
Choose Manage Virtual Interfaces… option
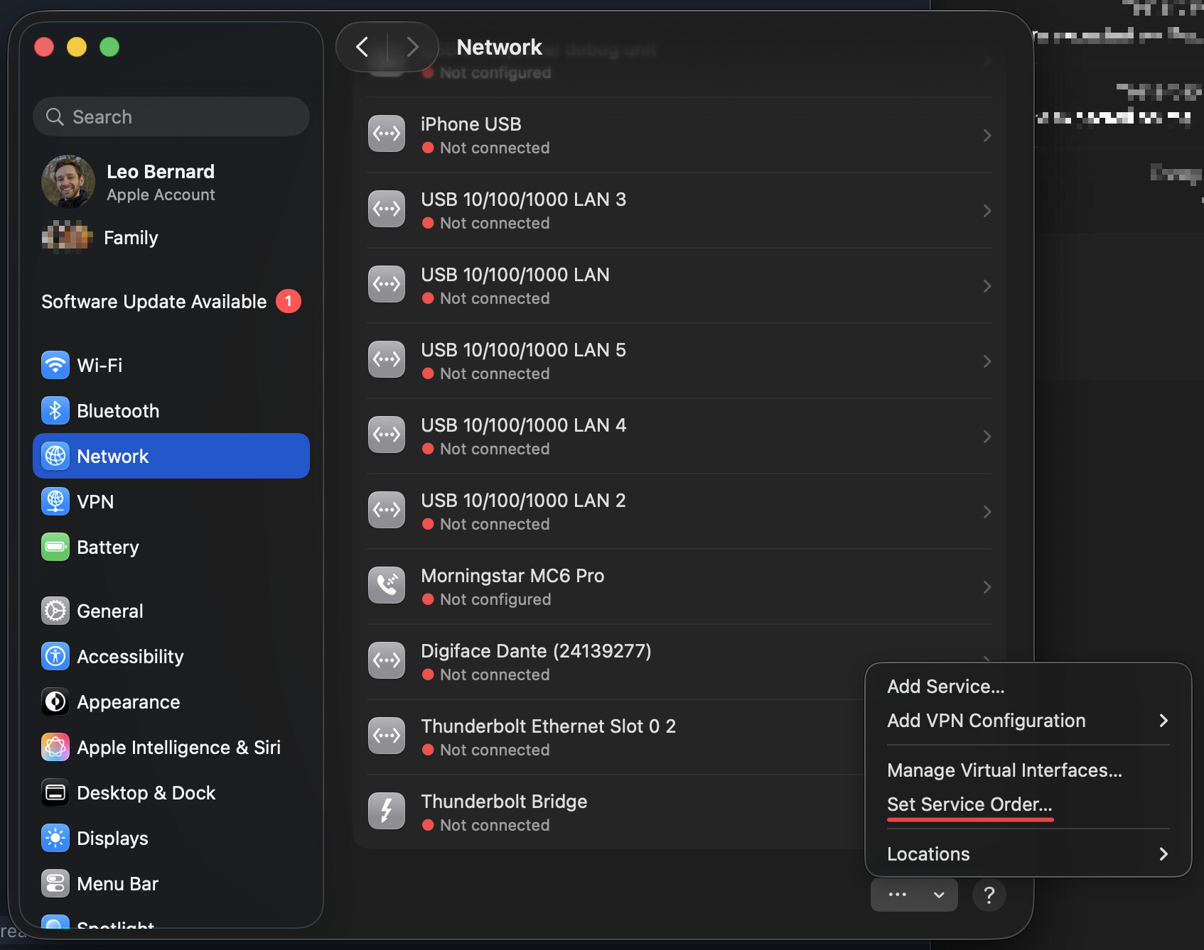(x=1004, y=770)
